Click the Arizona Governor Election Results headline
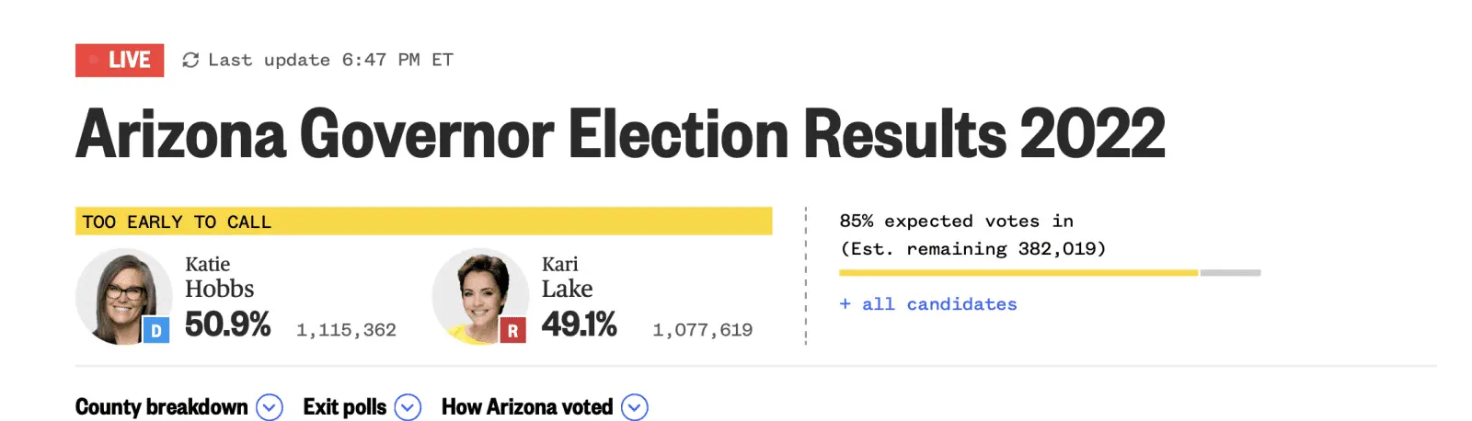This screenshot has height=421, width=1472. coord(620,134)
